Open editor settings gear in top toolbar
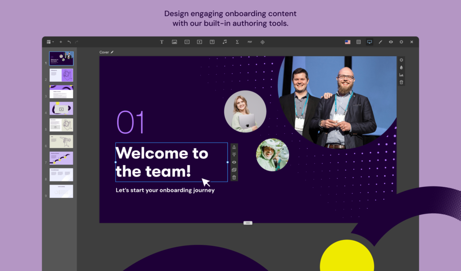461x271 pixels. pyautogui.click(x=401, y=42)
